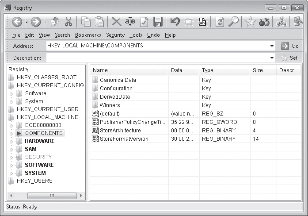
Task: Click the Size column header
Action: coord(263,70)
